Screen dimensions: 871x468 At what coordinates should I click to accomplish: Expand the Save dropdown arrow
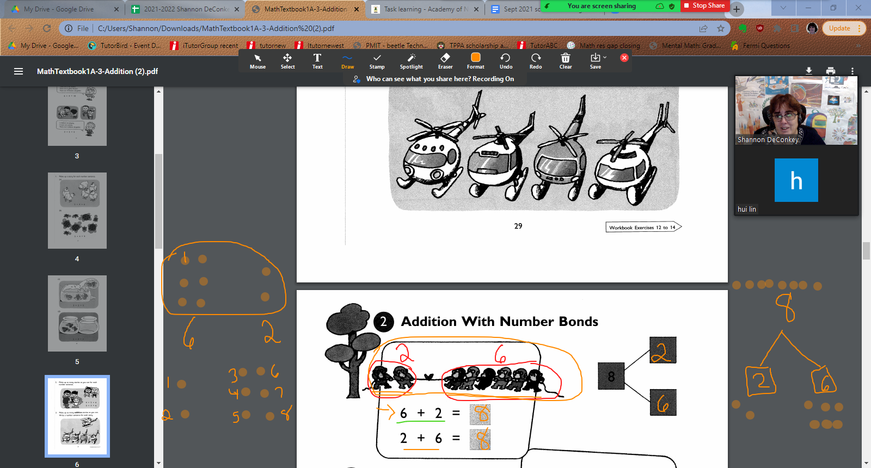tap(605, 57)
